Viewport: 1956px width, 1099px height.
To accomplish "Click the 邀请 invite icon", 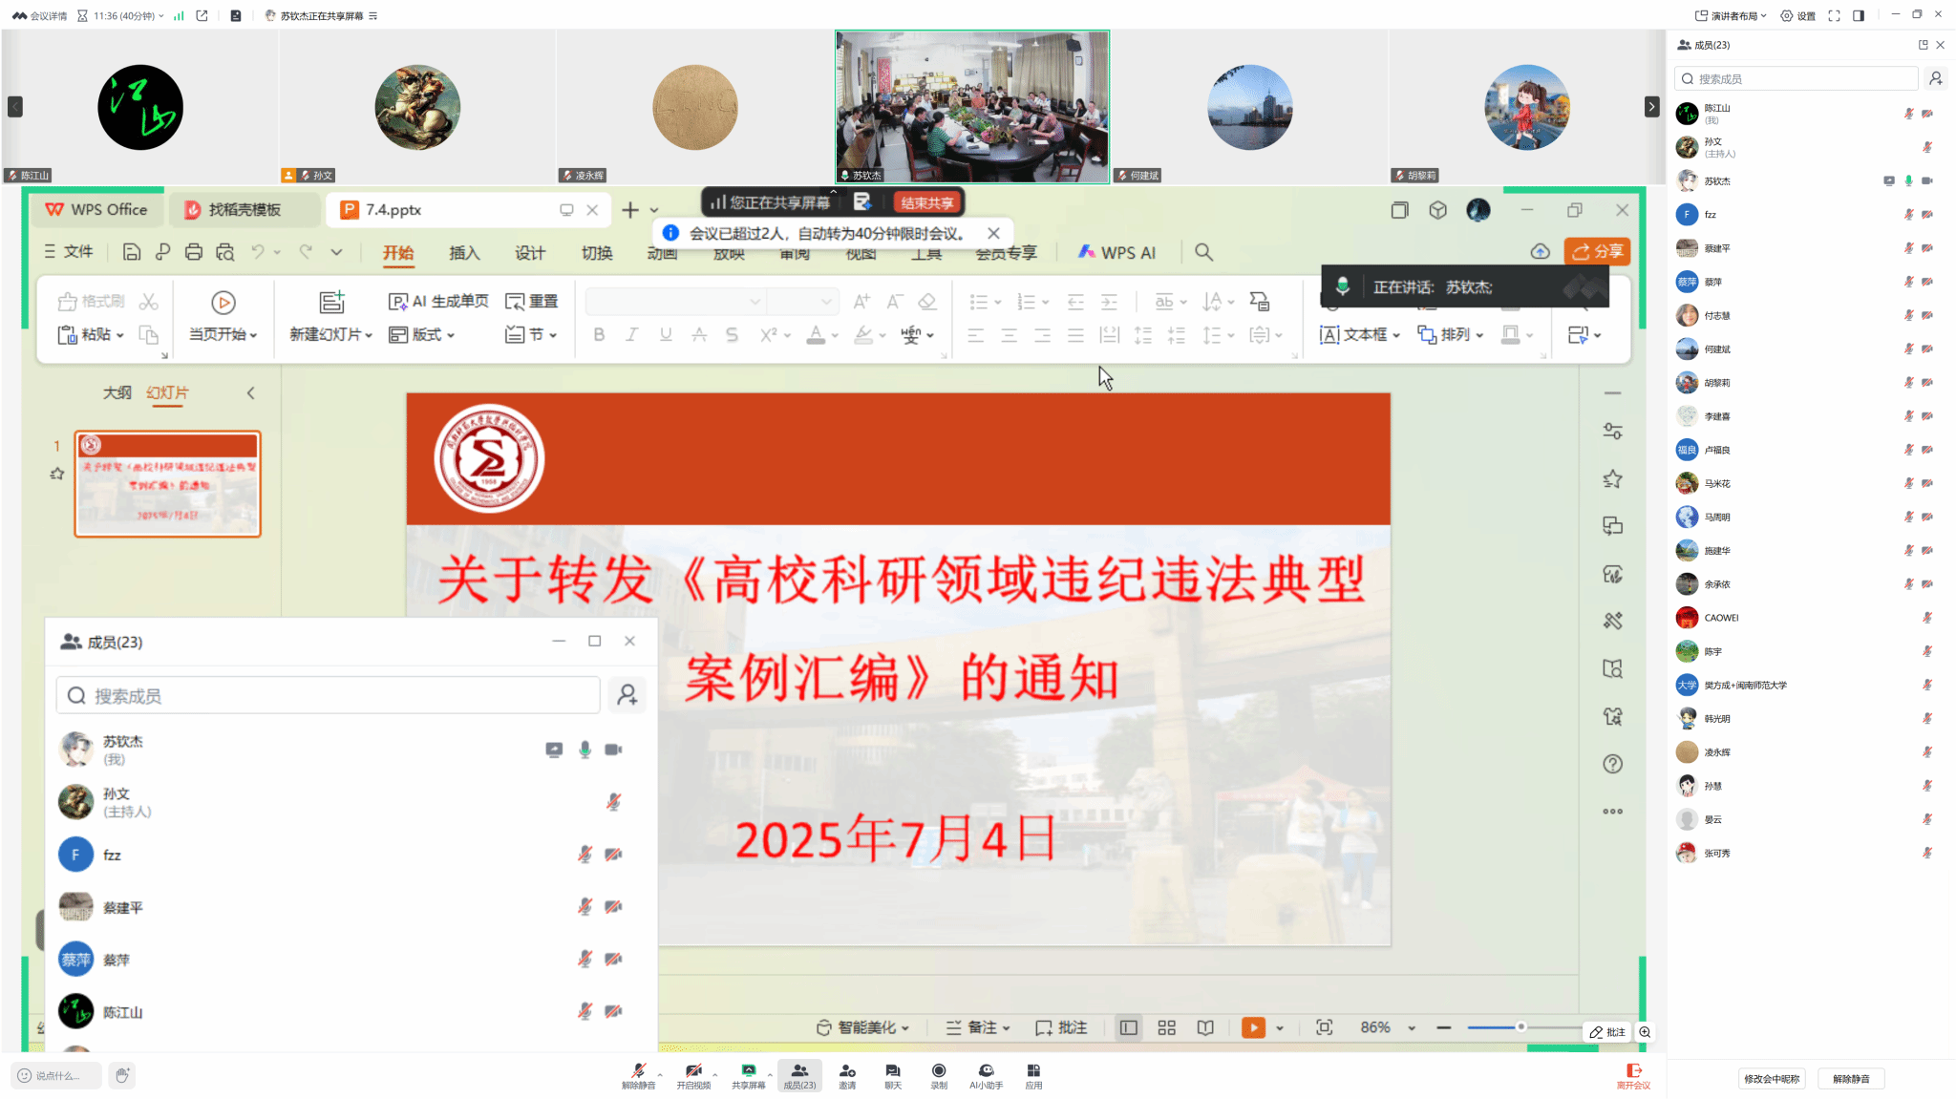I will (x=847, y=1075).
